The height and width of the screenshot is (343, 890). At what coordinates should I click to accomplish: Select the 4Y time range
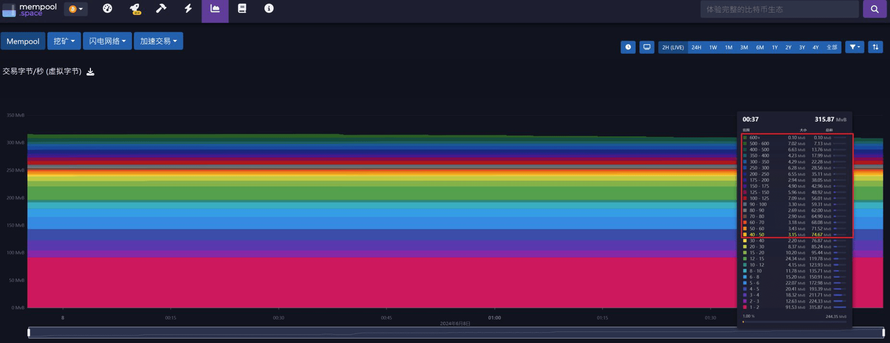[x=815, y=47]
